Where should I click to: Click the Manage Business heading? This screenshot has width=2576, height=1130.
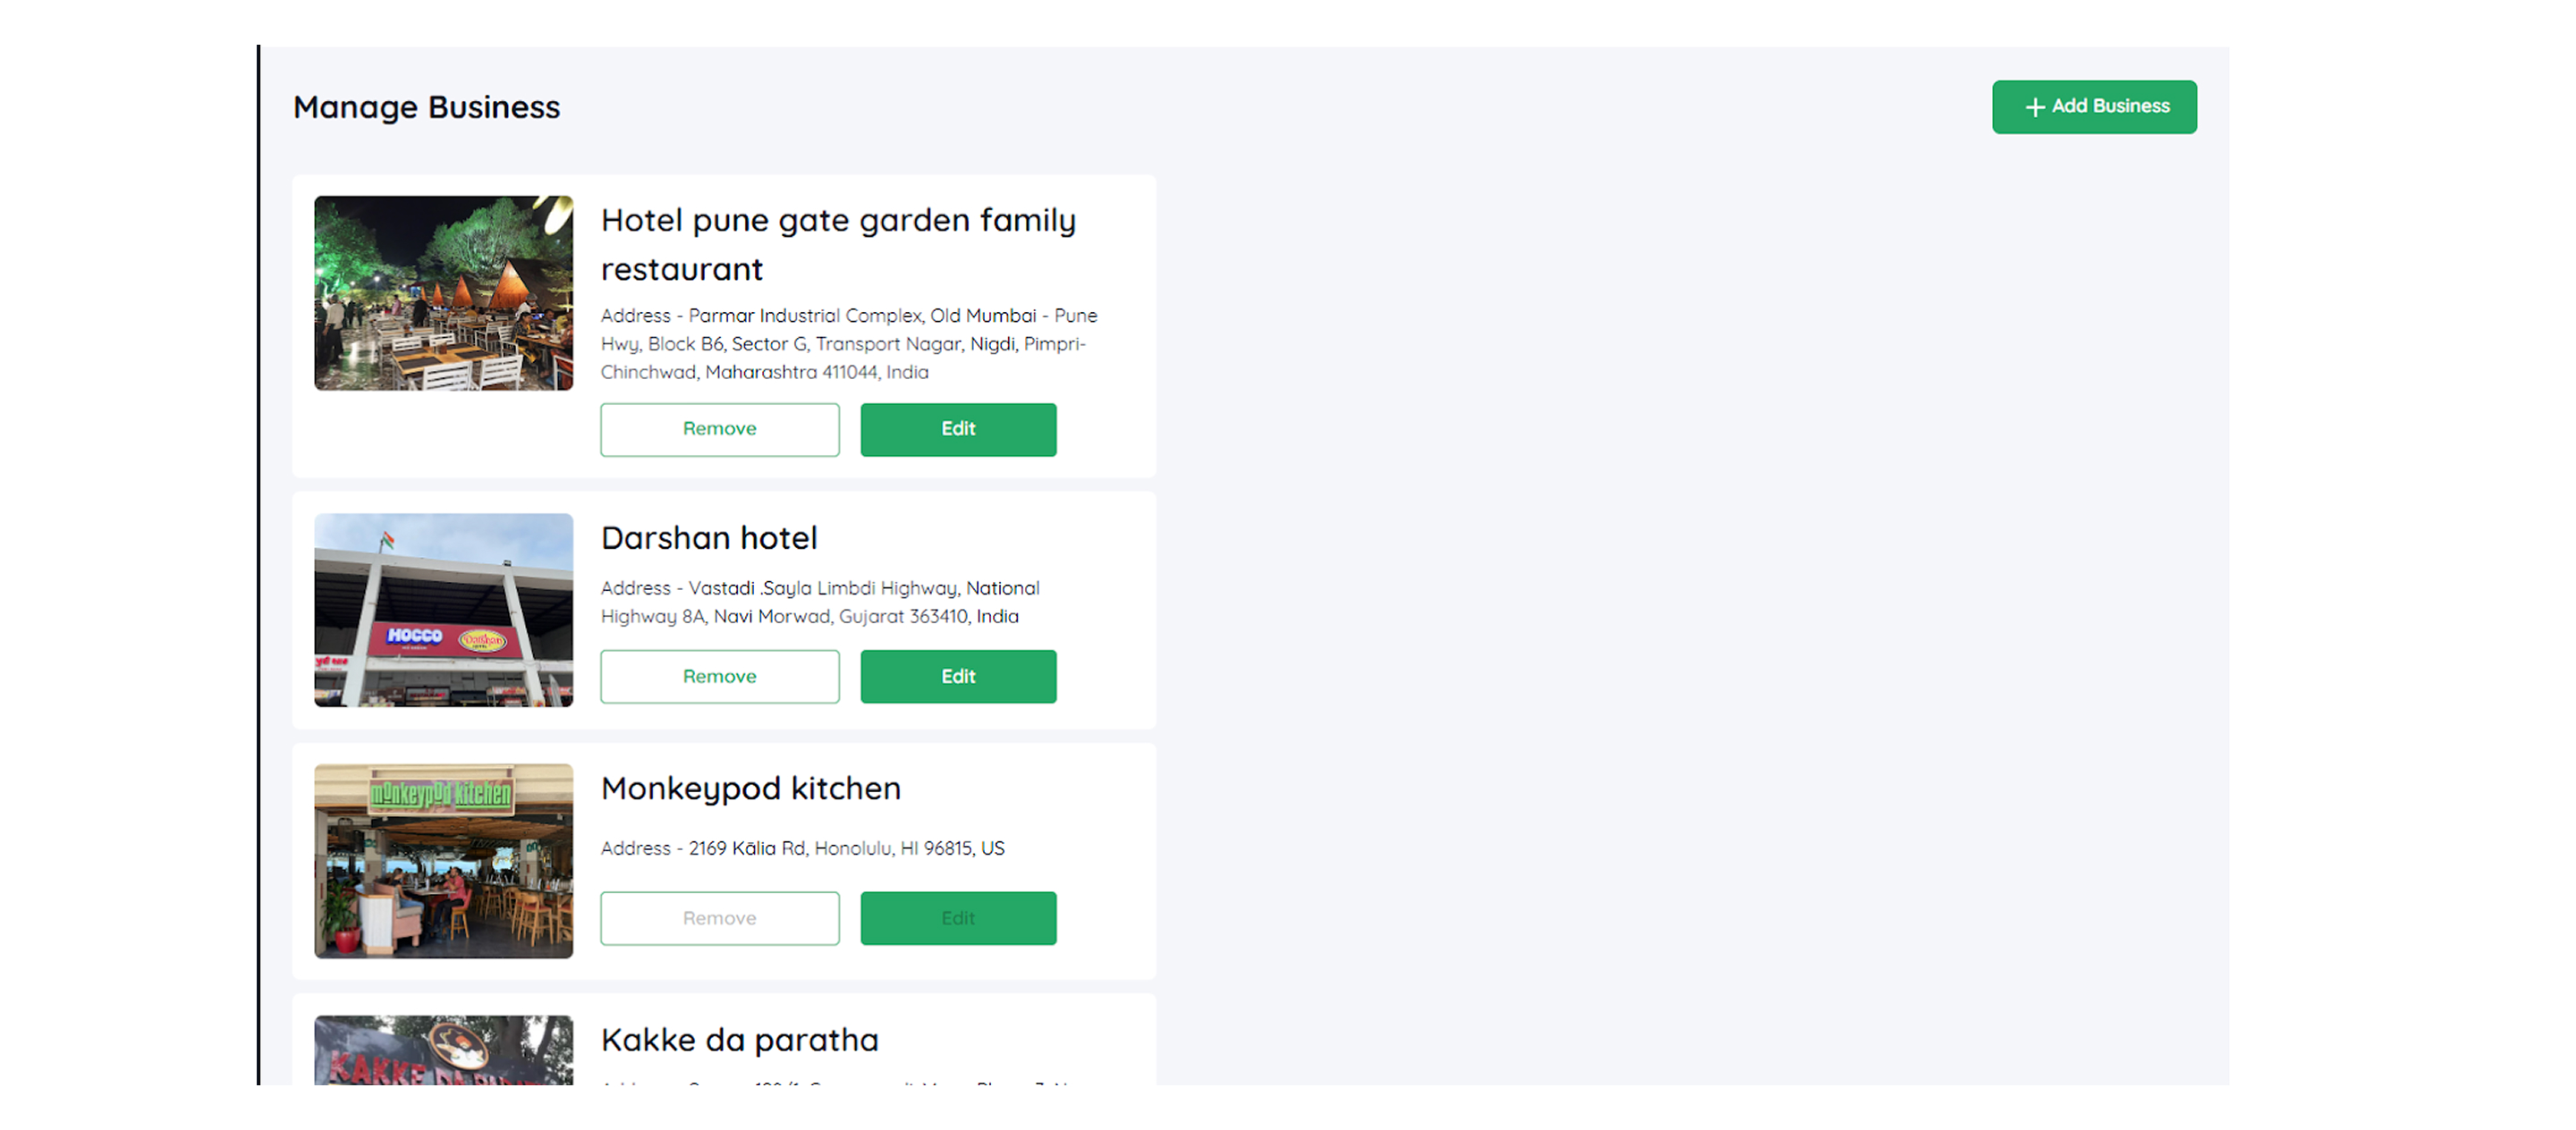click(x=426, y=107)
